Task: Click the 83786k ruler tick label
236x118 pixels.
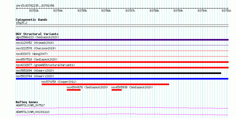Action: 106,11
